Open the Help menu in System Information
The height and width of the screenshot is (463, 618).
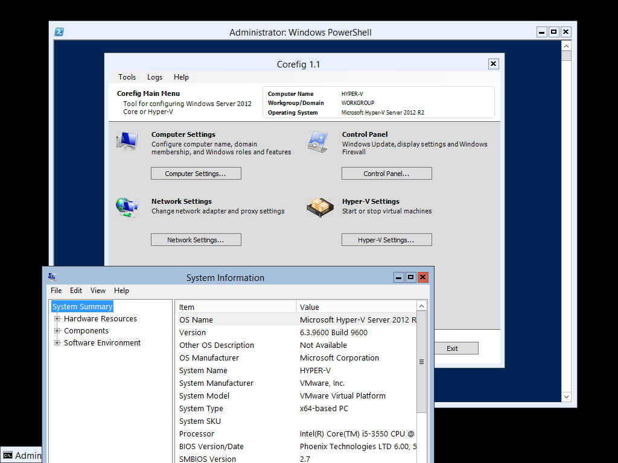(x=121, y=291)
